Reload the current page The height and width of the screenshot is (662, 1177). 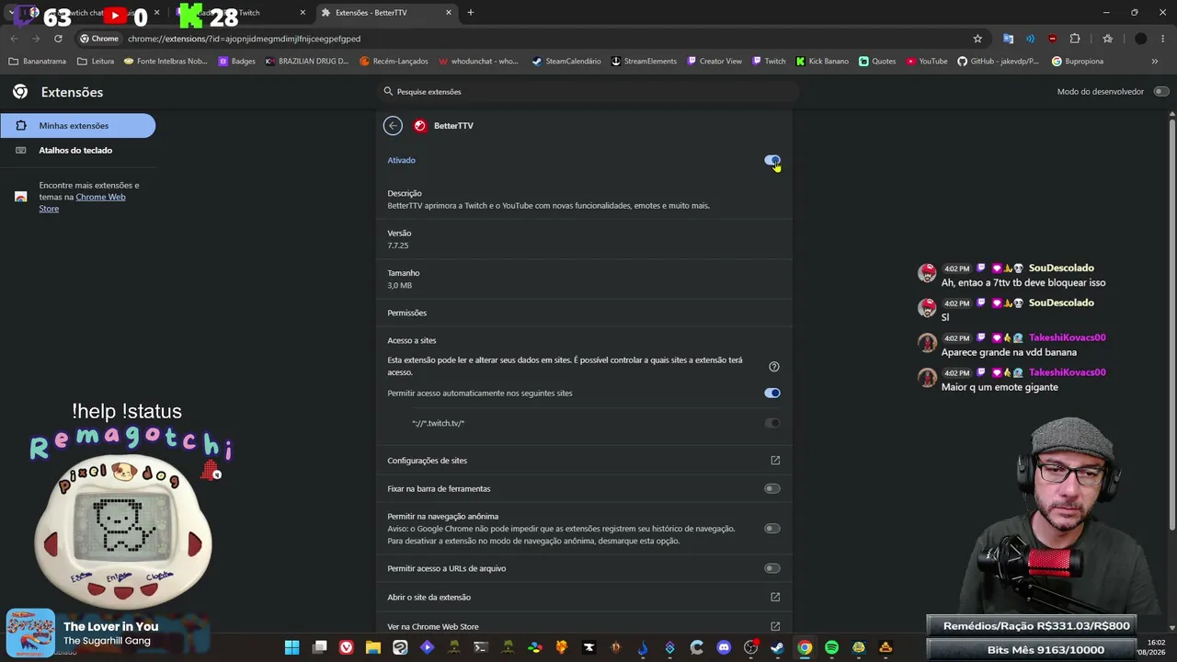[58, 39]
